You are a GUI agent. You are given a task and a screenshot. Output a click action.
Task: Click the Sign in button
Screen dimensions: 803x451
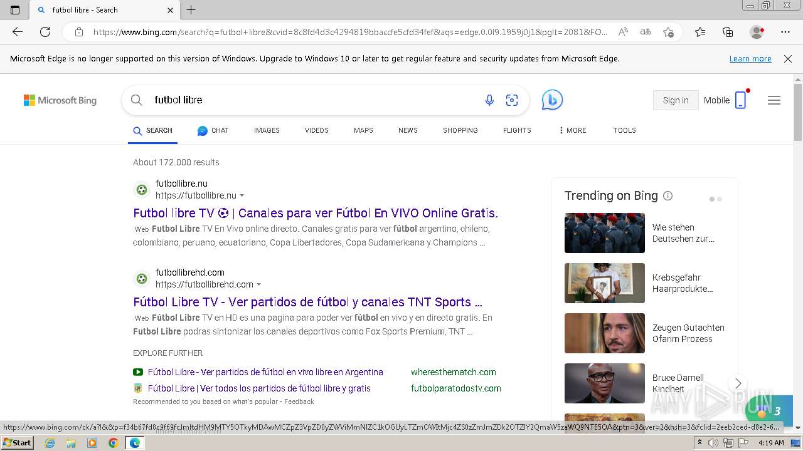tap(676, 100)
